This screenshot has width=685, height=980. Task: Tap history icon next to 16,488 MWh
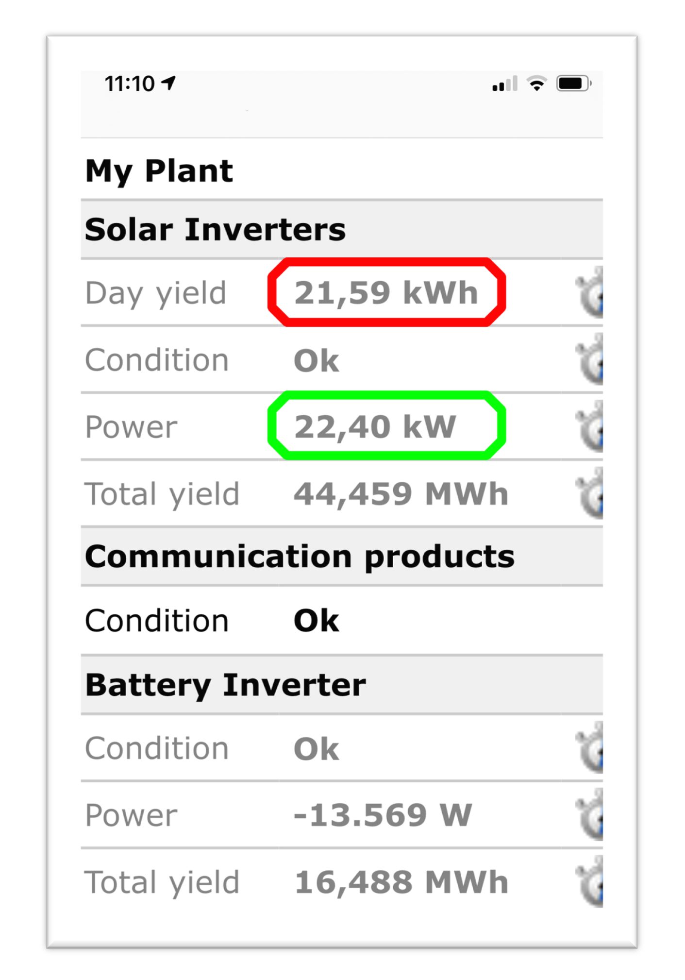coord(590,882)
